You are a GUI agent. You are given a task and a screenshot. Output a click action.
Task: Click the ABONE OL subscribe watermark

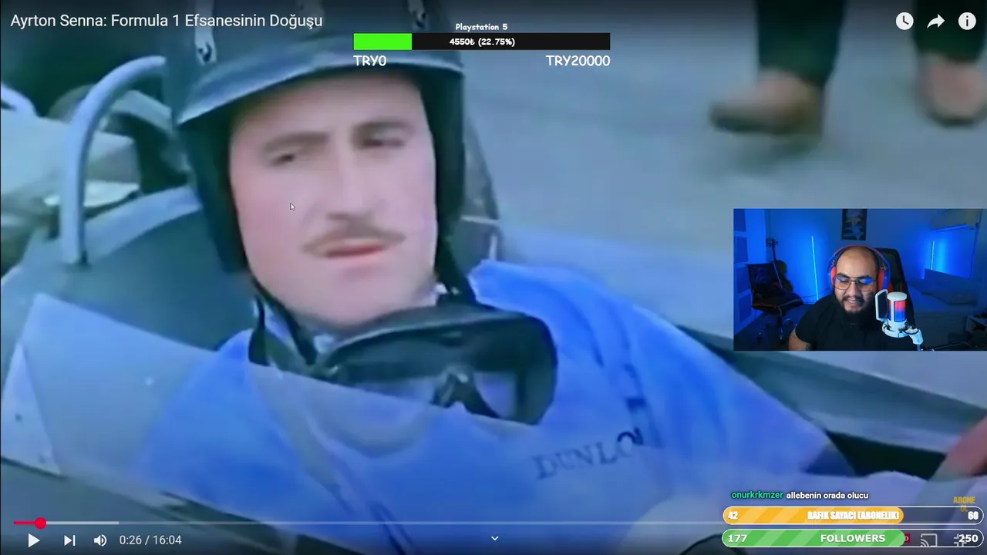click(x=964, y=503)
